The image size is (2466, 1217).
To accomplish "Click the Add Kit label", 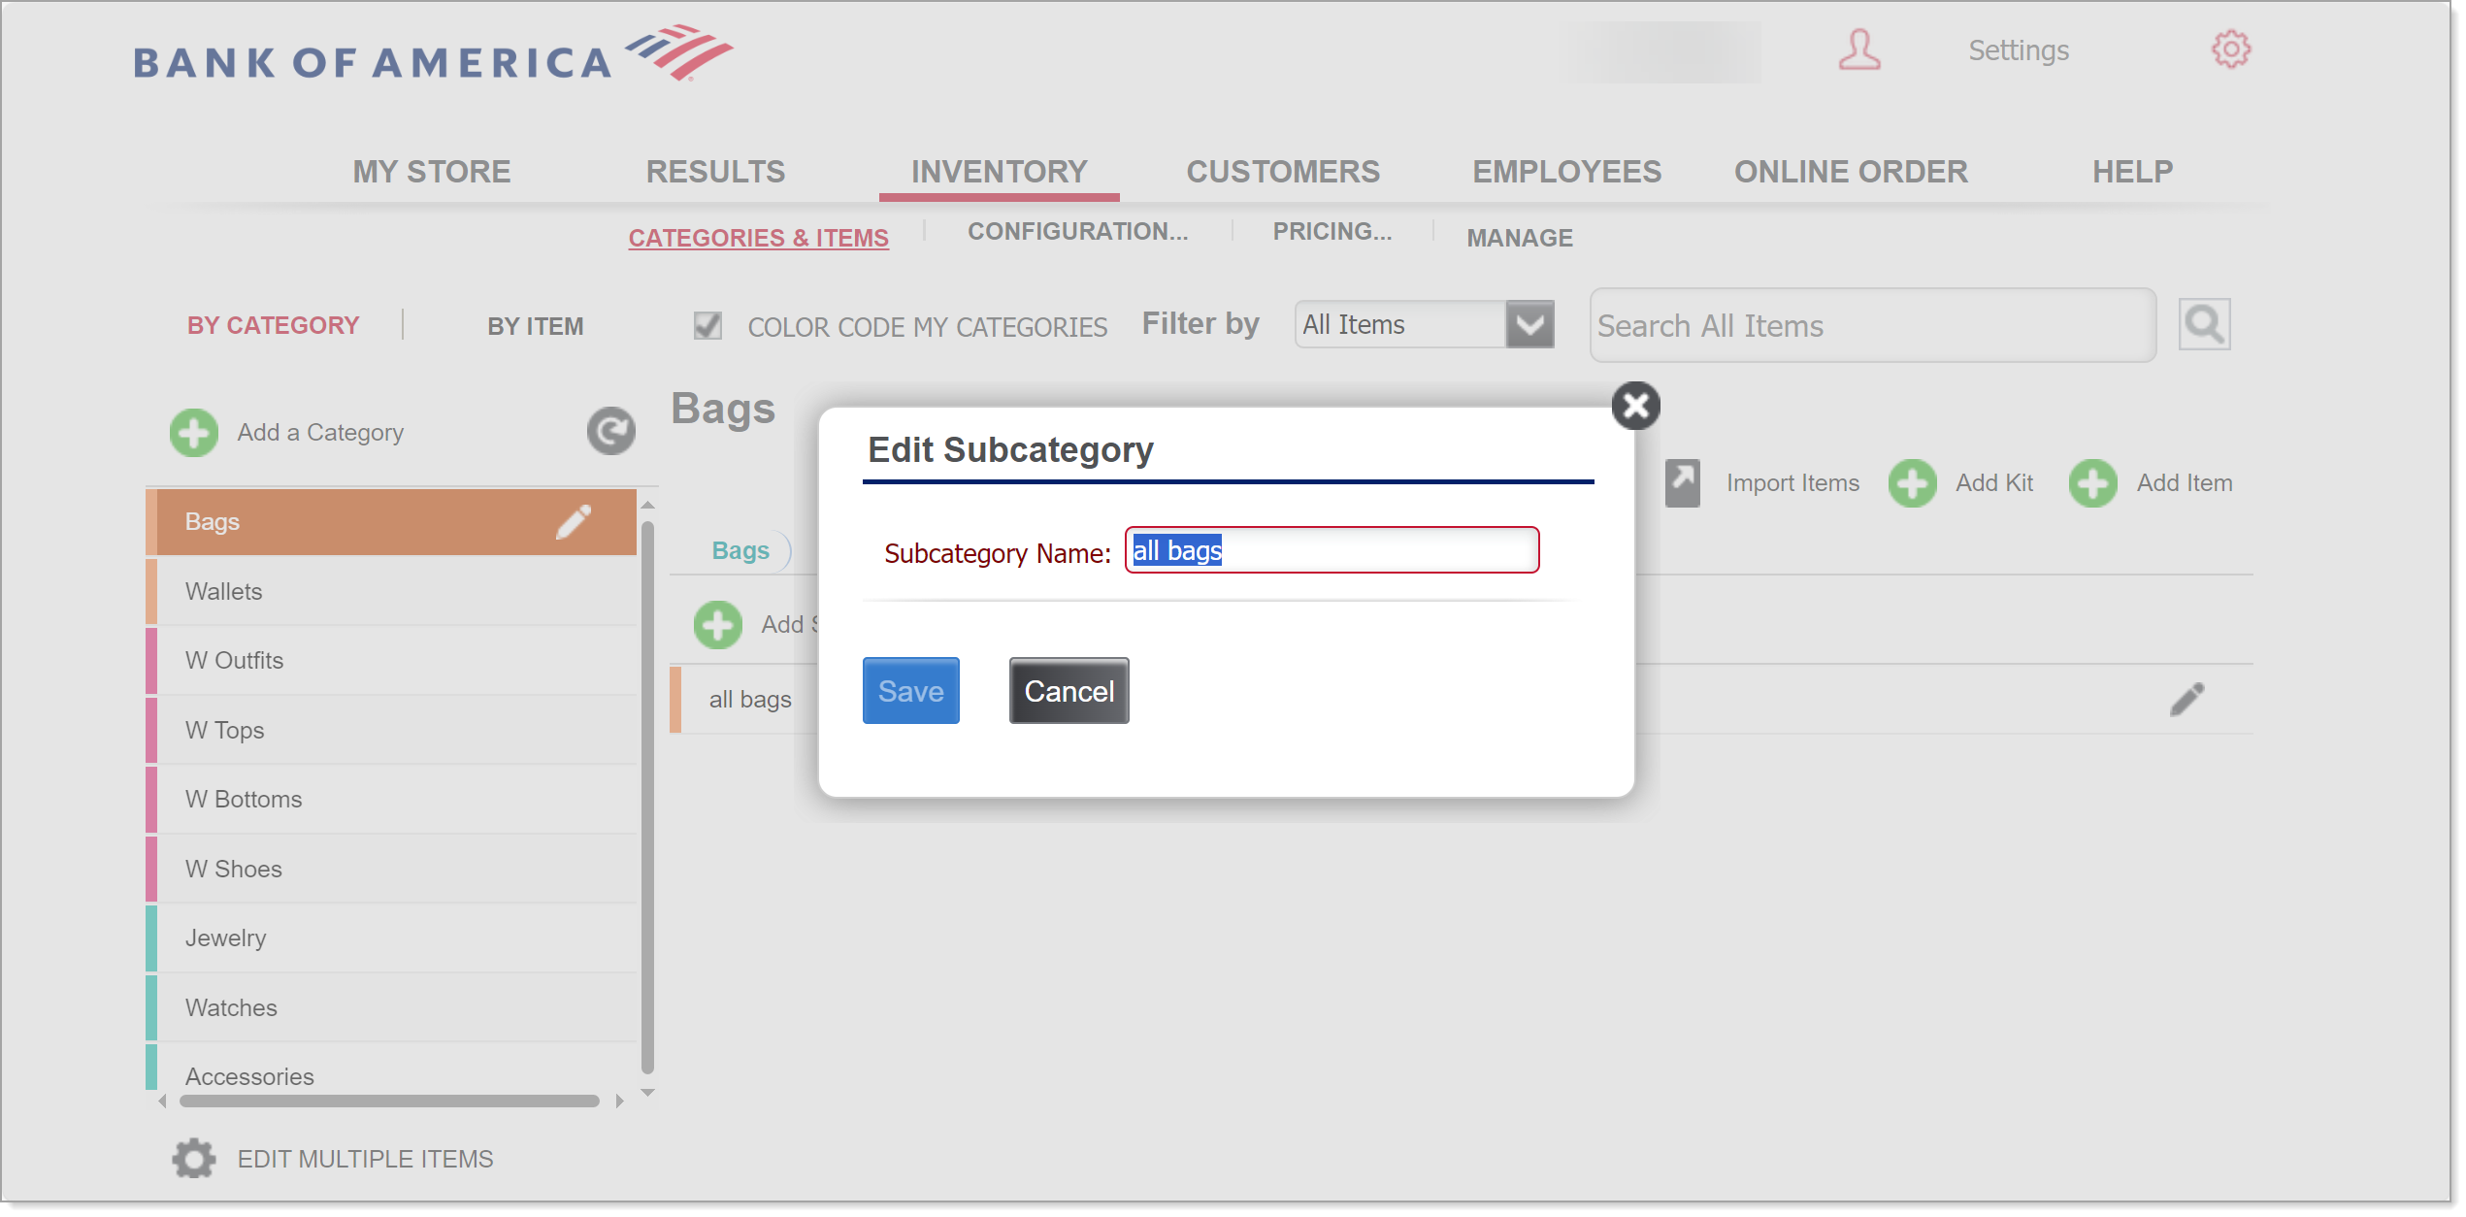I will click(x=1994, y=483).
